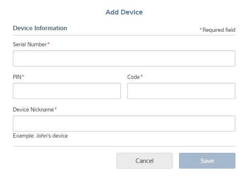
Task: Click the Save button
Action: pyautogui.click(x=207, y=161)
